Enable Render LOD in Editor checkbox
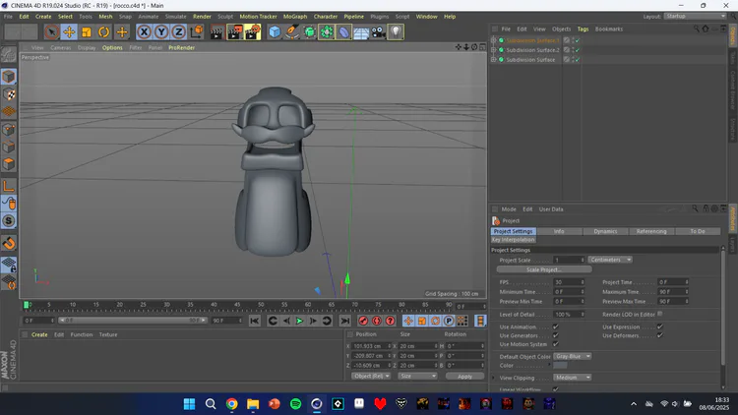 tap(660, 314)
